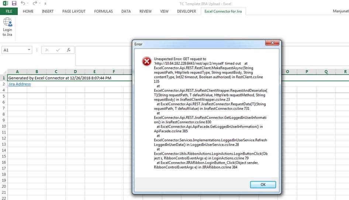Click the Excel application icon in title bar
The image size is (349, 200).
point(5,3)
